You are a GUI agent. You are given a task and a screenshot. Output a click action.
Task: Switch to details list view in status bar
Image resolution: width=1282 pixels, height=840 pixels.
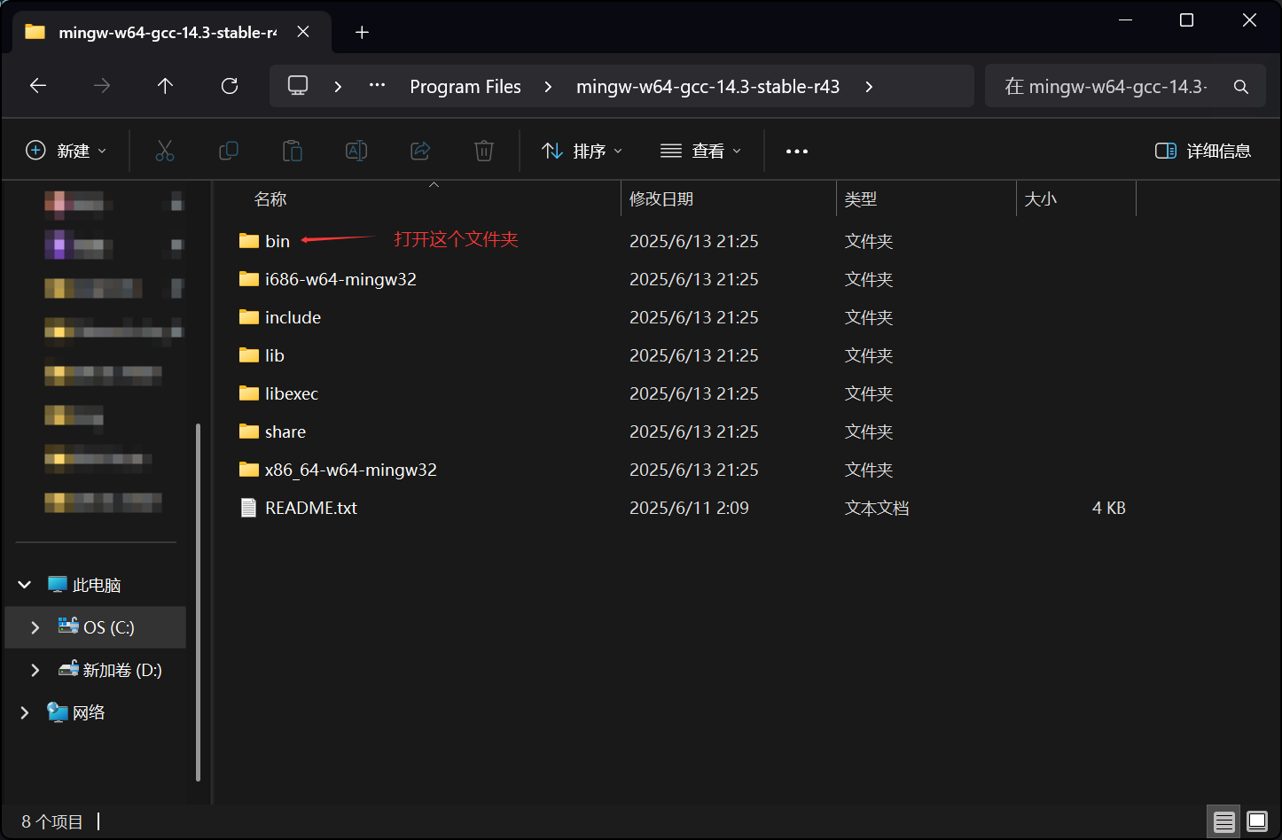pyautogui.click(x=1224, y=821)
